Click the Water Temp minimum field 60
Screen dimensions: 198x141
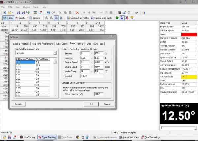tap(85, 71)
